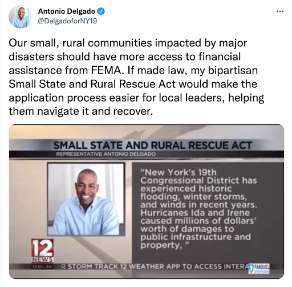Click 'Small State and Rural Rescue' in tweet
The image size is (292, 287).
click(x=83, y=84)
